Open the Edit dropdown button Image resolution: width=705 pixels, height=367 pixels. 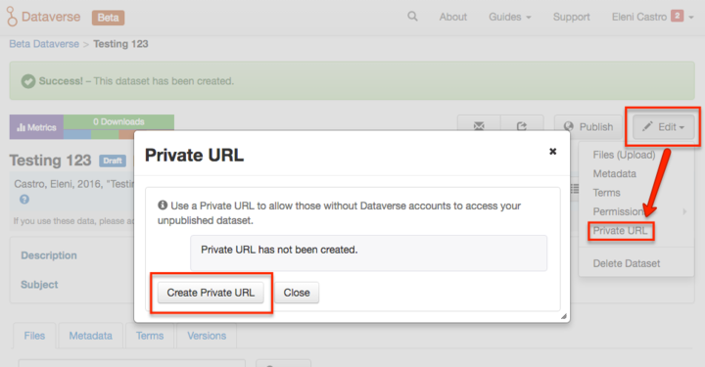click(x=663, y=127)
